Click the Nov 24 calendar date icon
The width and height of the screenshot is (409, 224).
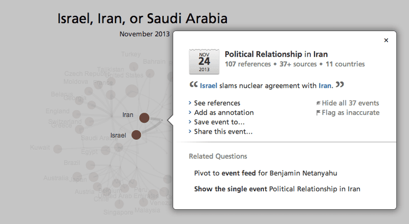203,62
